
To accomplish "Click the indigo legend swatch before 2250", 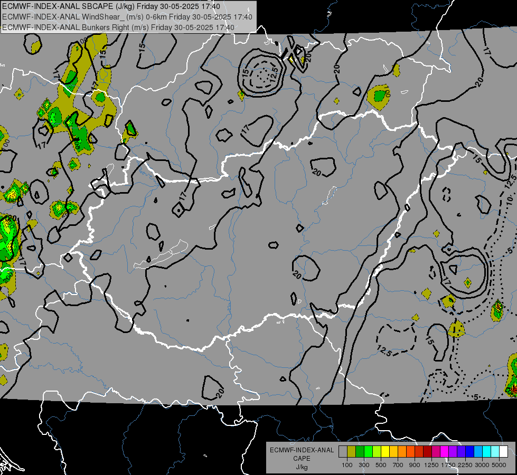I will click(461, 452).
